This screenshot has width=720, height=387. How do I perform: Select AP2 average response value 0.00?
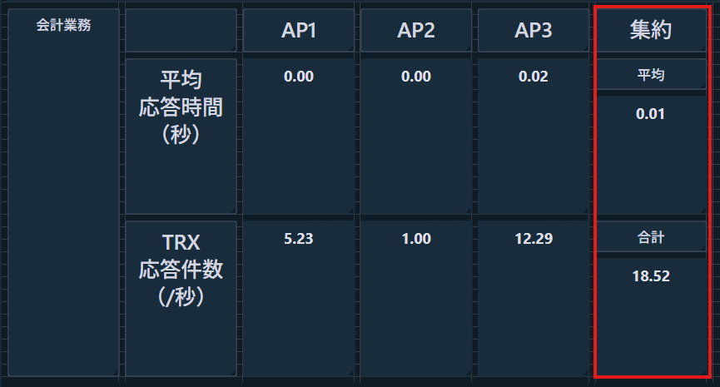pos(416,77)
